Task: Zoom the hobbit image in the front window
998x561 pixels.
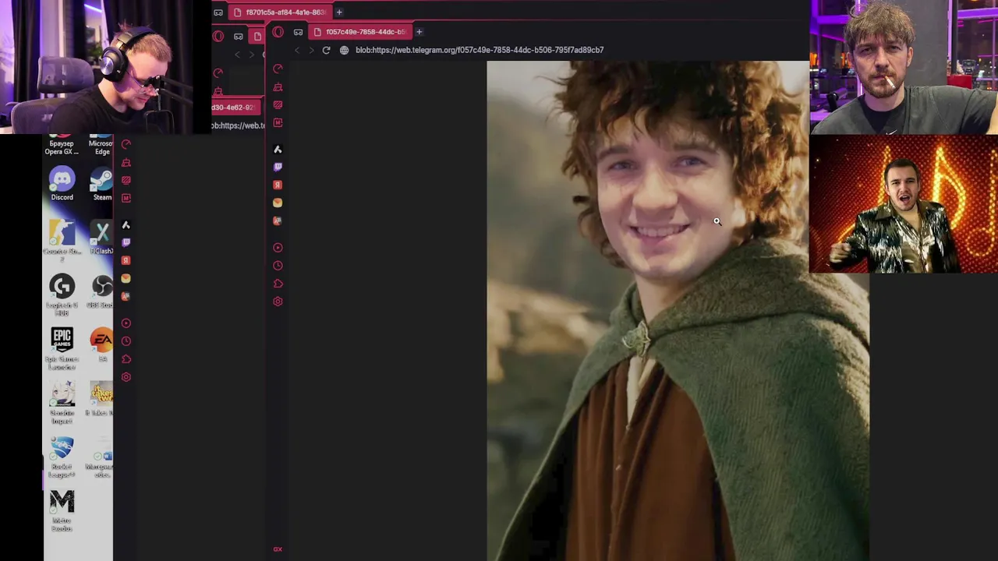Action: point(678,311)
